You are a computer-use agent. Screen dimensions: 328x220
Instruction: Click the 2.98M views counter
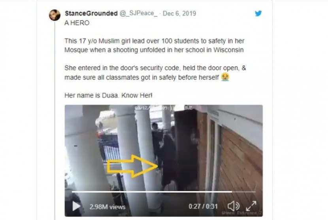point(107,207)
